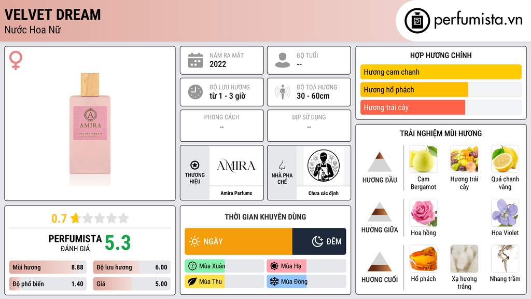Screen dimensions: 531x299
Task: Click the Thời gian khuyên dùng heading
Action: tap(265, 216)
